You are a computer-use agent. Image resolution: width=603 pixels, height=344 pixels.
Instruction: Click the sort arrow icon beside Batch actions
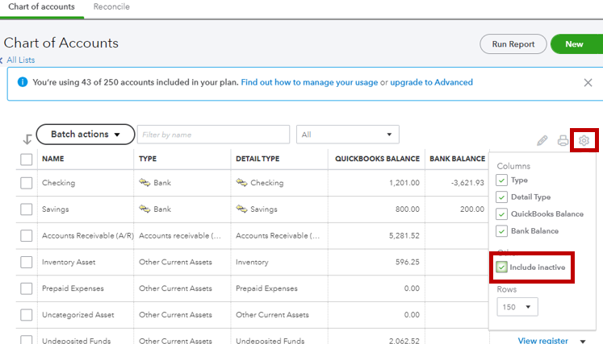27,139
